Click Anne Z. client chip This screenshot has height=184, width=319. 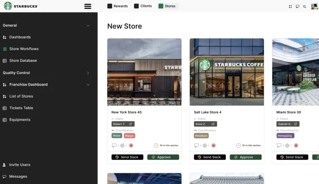click(205, 124)
